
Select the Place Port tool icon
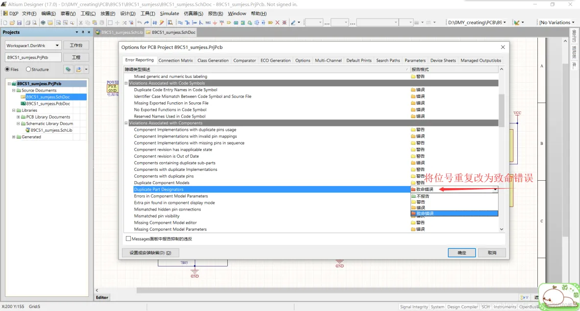(x=270, y=23)
